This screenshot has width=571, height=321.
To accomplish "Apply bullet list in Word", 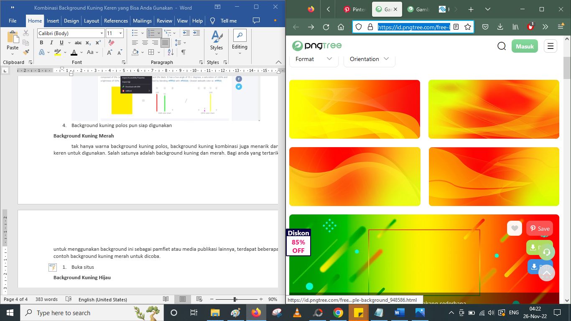I will [135, 33].
